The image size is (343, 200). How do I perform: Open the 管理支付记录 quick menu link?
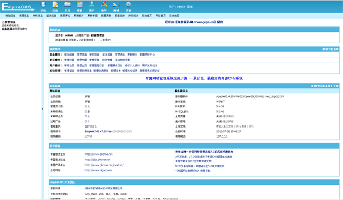(129, 71)
